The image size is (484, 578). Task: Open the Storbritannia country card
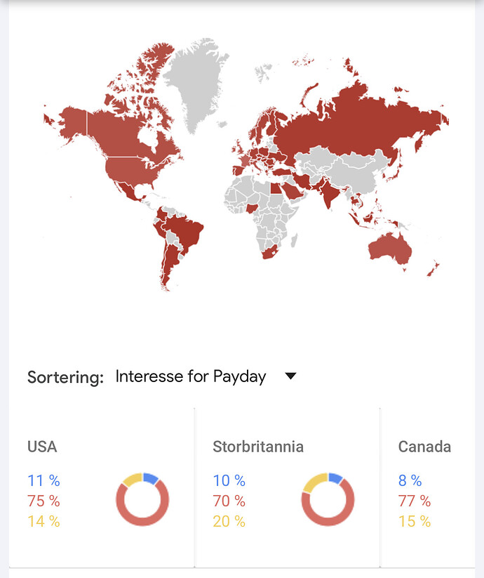point(287,487)
